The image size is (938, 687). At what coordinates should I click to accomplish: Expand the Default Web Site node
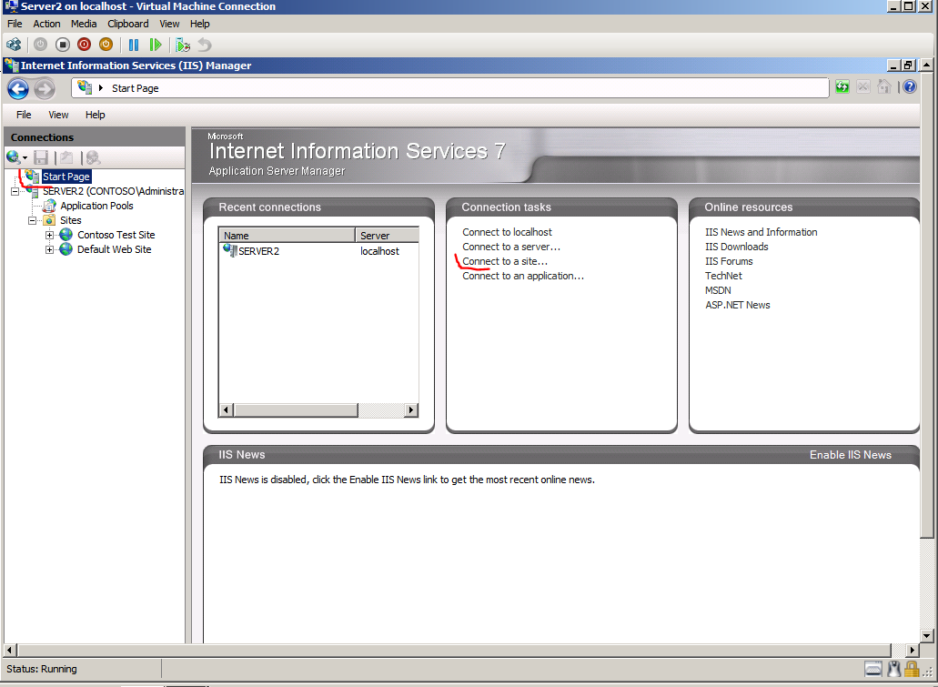(50, 249)
